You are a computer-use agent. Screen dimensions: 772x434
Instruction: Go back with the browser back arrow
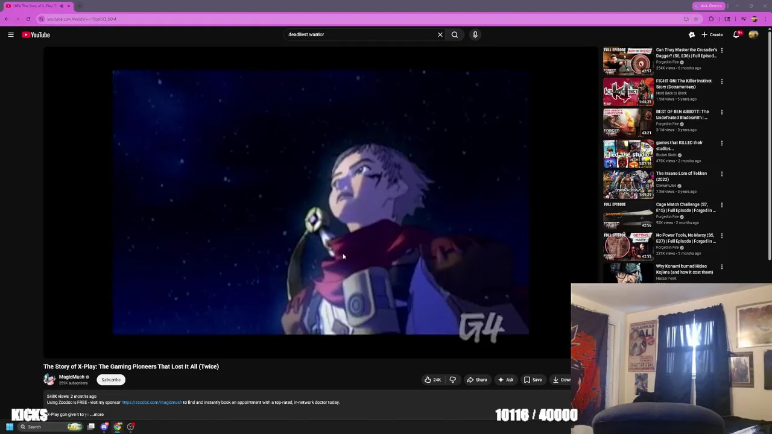click(x=7, y=19)
